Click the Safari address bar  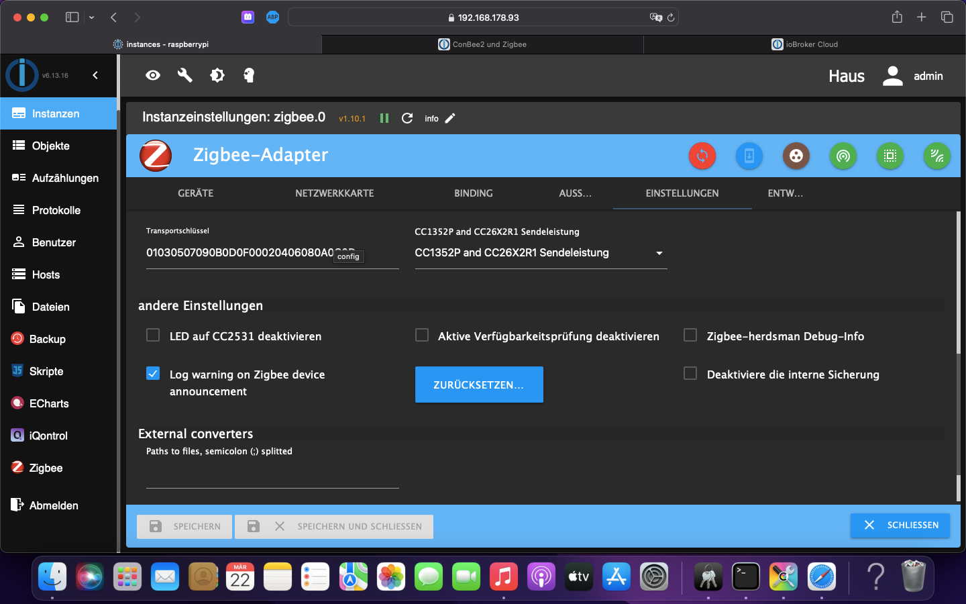point(483,17)
